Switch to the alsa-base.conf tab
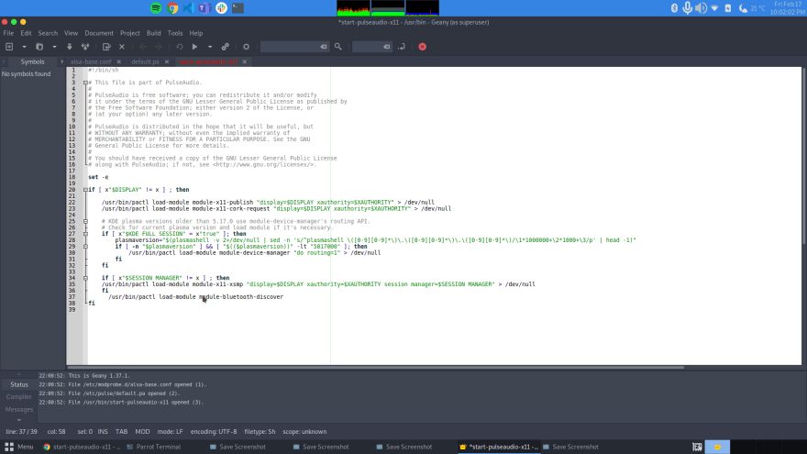Image resolution: width=807 pixels, height=454 pixels. [x=91, y=61]
